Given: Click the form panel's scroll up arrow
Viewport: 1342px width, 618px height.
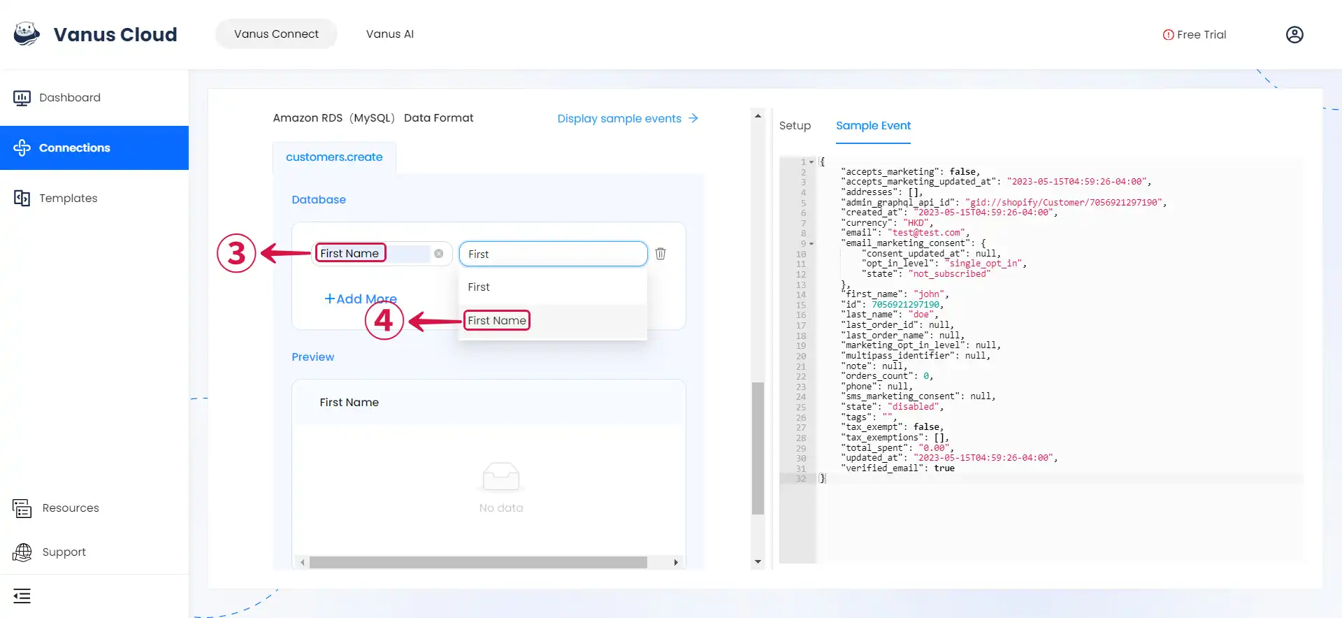Looking at the screenshot, I should pyautogui.click(x=758, y=115).
